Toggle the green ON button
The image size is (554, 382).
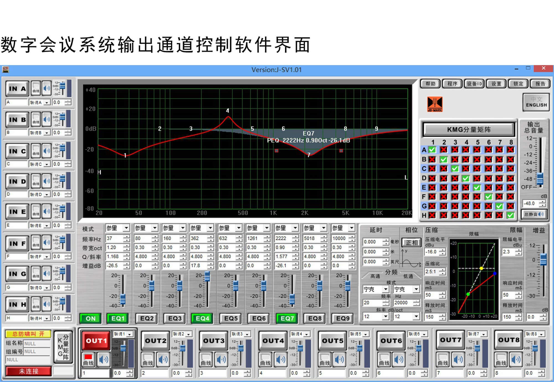pyautogui.click(x=90, y=318)
